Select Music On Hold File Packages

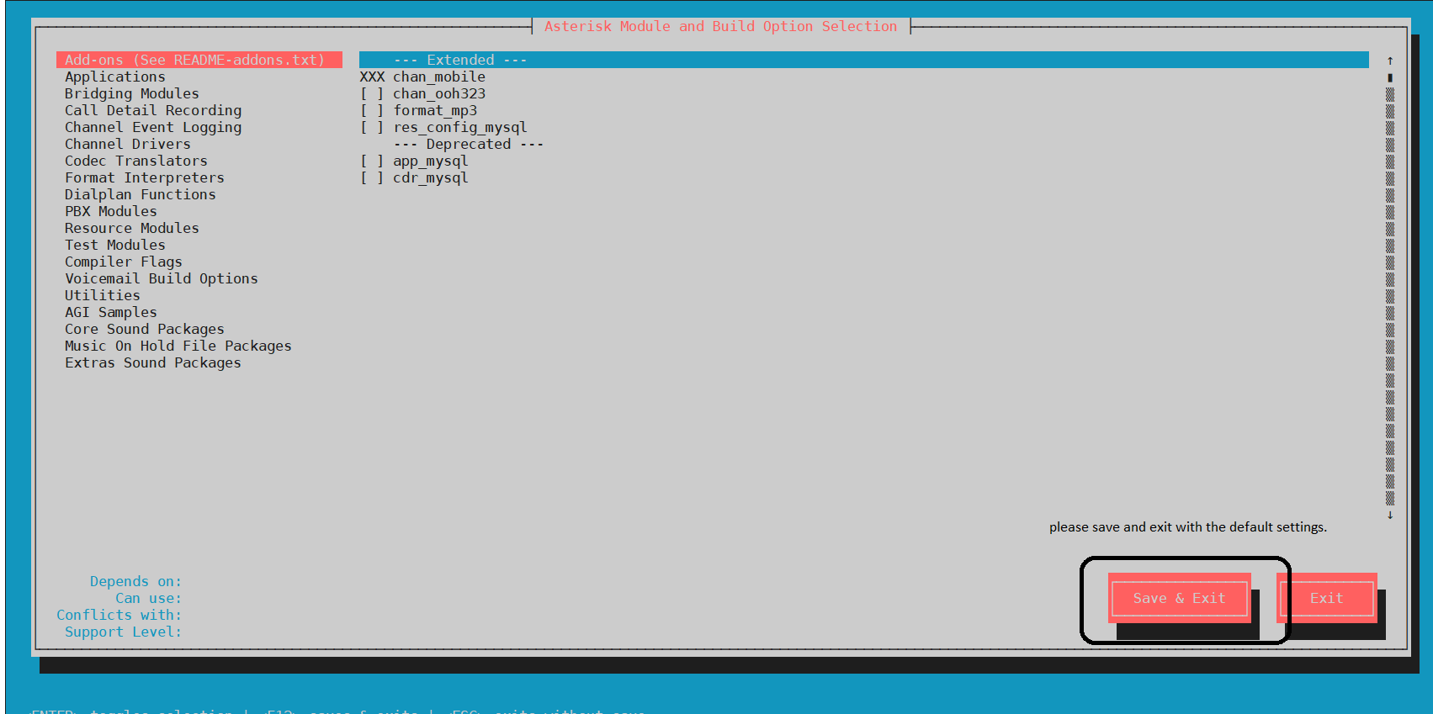click(178, 346)
